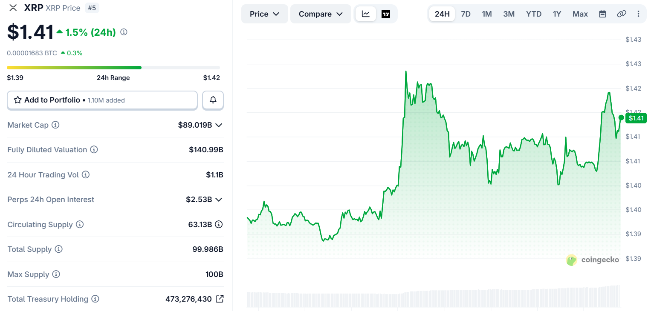Expand Perps 24h Open Interest chevron
The image size is (651, 311).
(x=219, y=200)
